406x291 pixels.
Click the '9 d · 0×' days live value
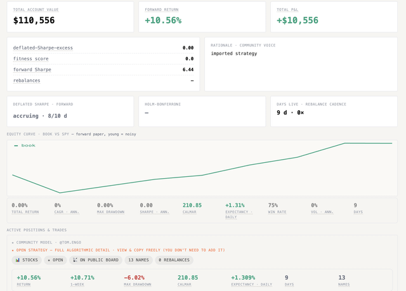point(291,112)
